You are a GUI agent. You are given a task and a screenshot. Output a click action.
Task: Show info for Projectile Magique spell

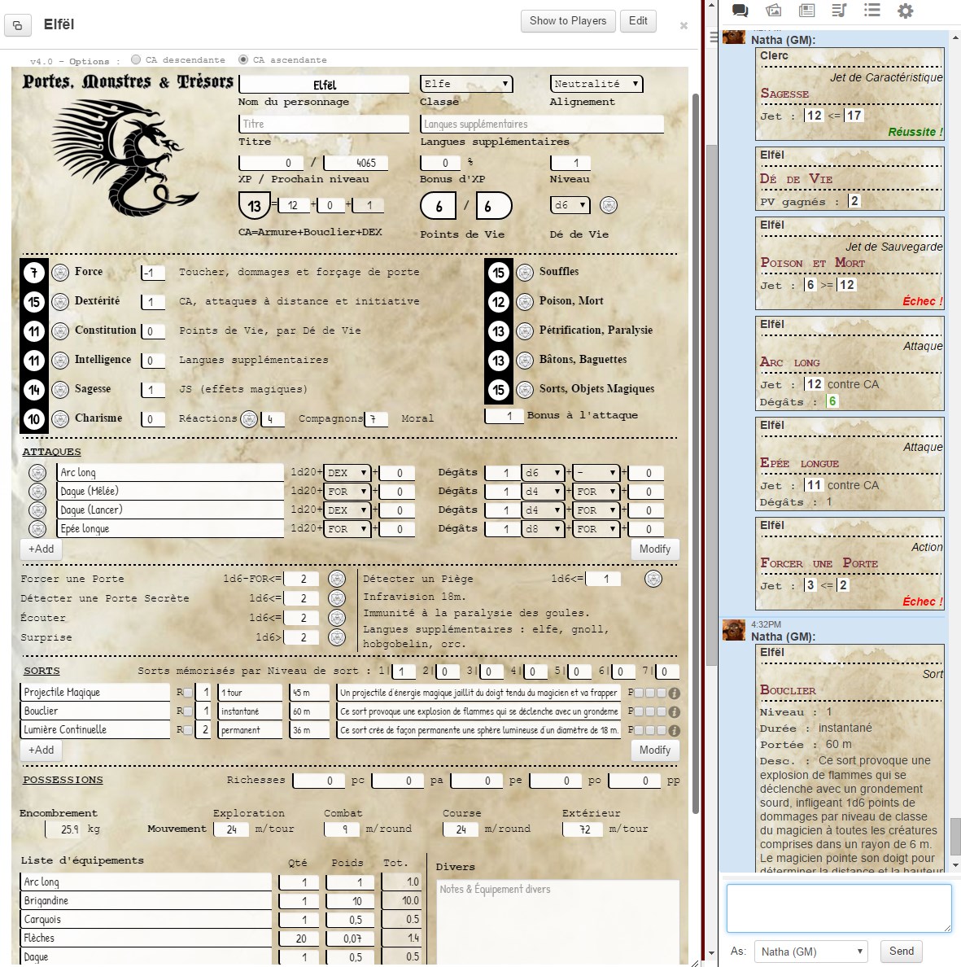(675, 694)
